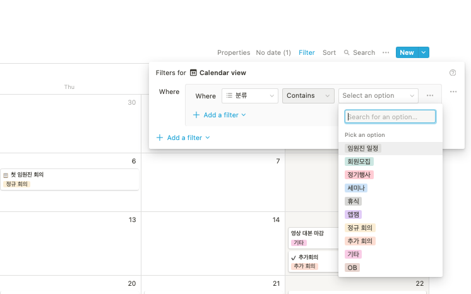Click the inner Add a filter plus
Viewport: 471px width, 294px height.
pyautogui.click(x=196, y=115)
